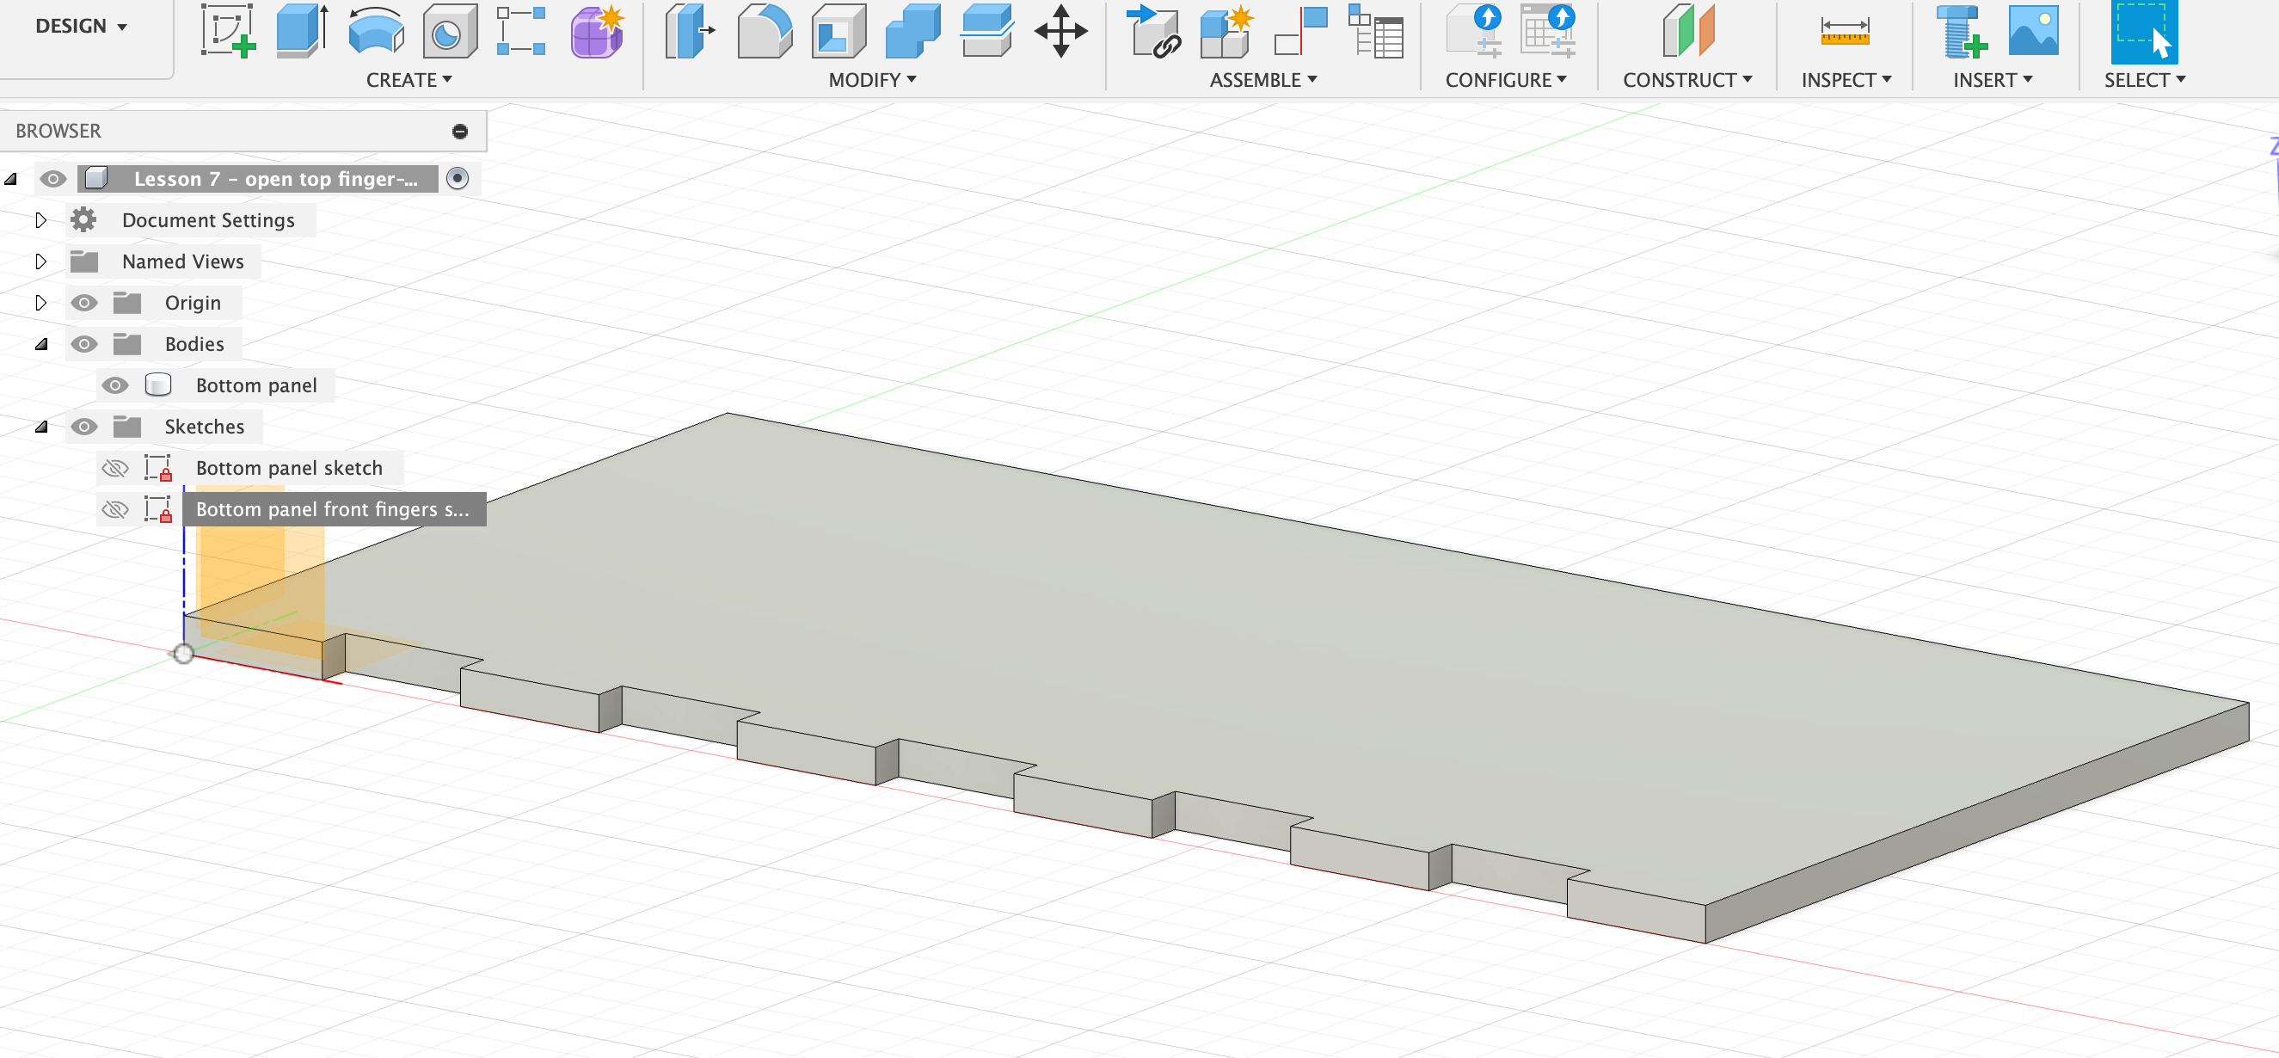Click the Create Sketch tool icon
Image resolution: width=2279 pixels, height=1058 pixels.
[227, 32]
